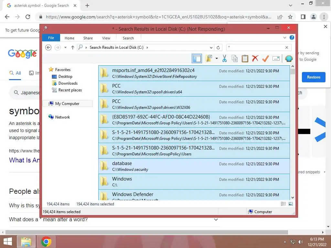Click the orange checkmark Properties icon

coord(265,58)
